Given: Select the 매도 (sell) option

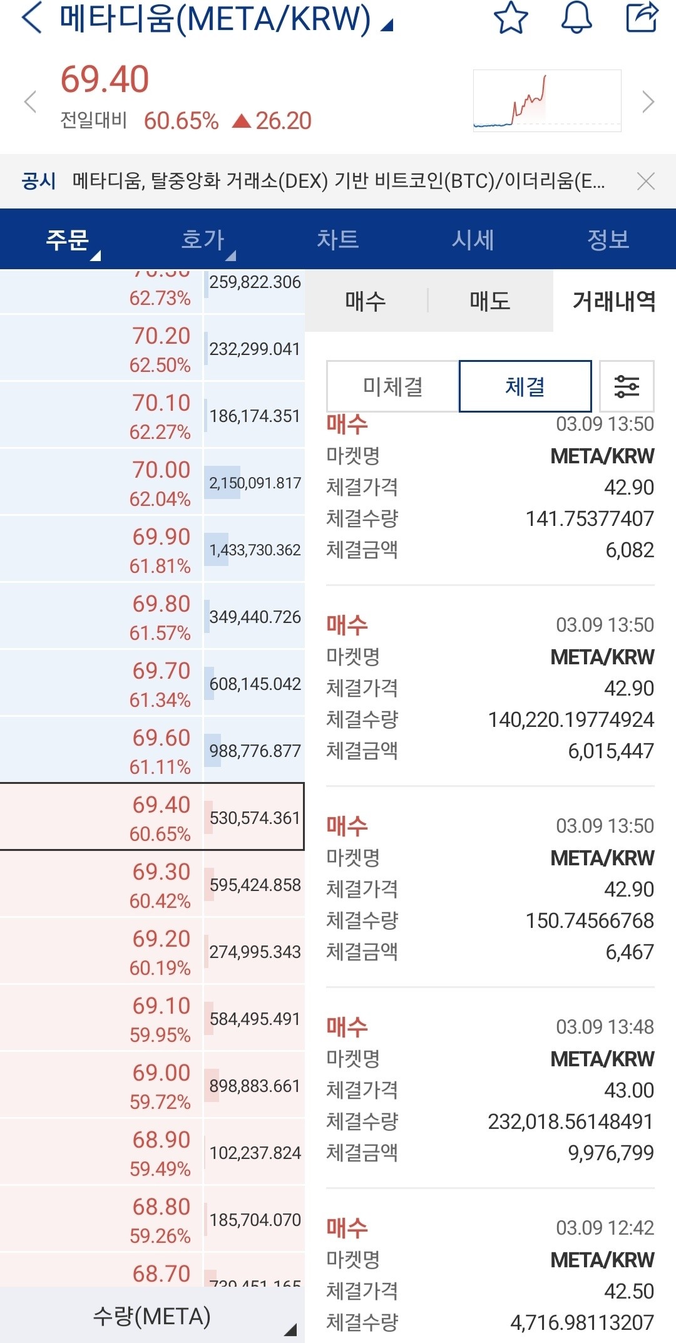Looking at the screenshot, I should pyautogui.click(x=491, y=301).
